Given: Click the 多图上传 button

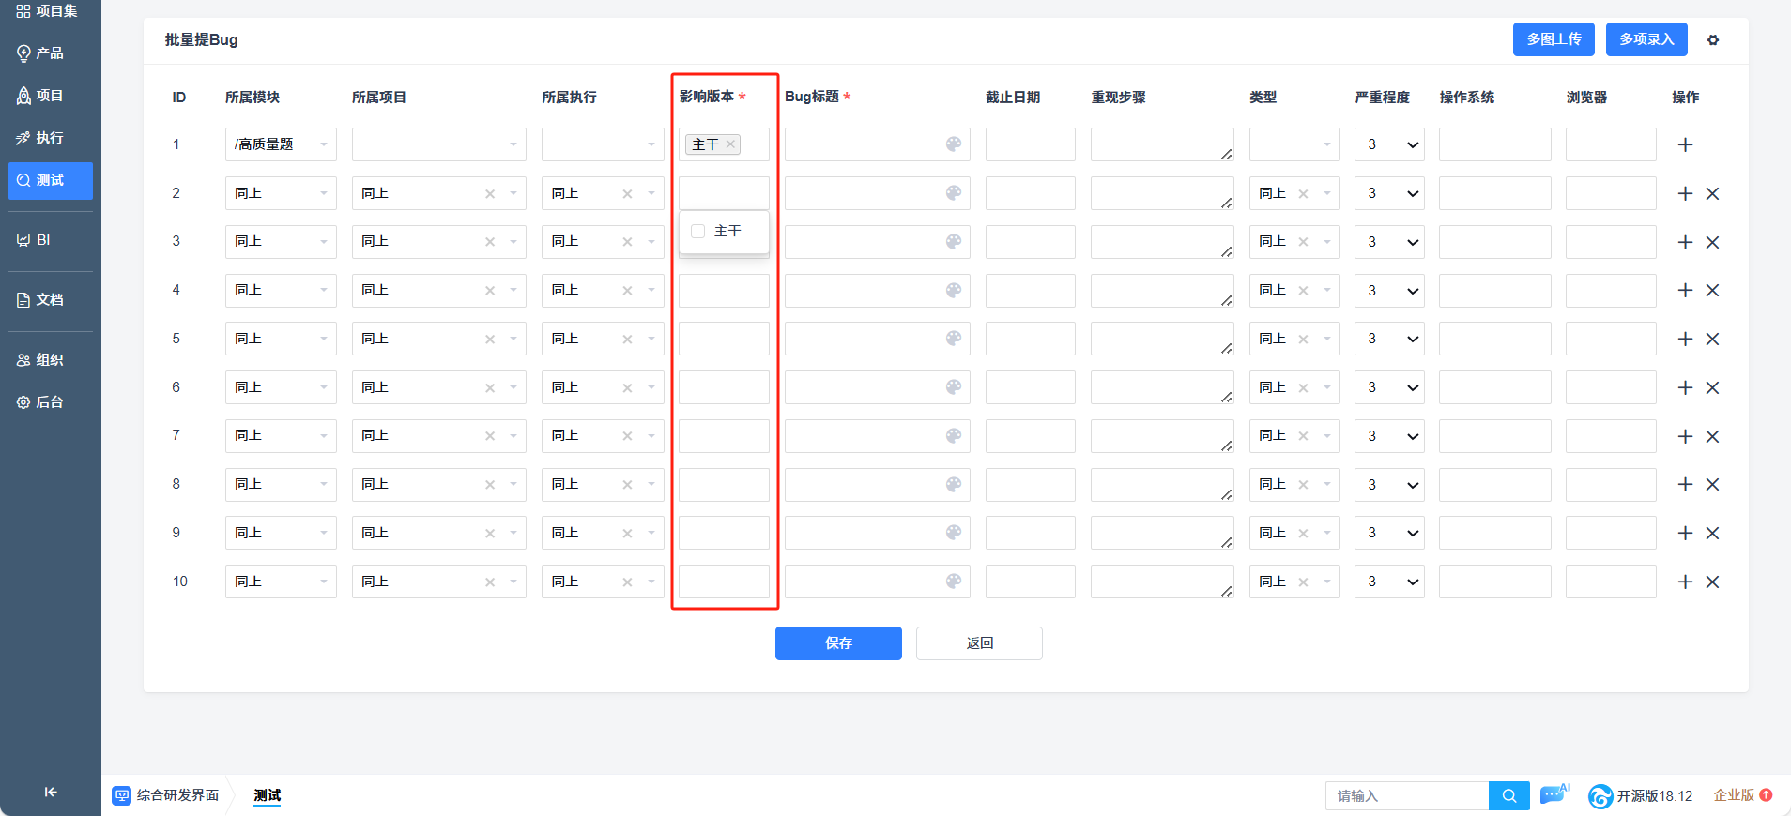Looking at the screenshot, I should 1554,39.
